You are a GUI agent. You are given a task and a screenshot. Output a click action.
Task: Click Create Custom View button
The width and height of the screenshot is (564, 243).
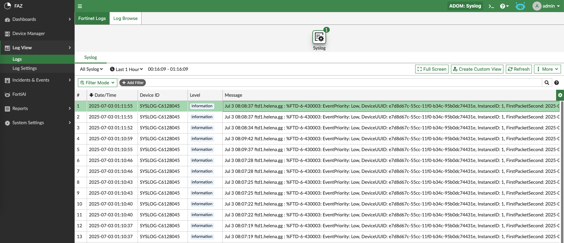[477, 69]
